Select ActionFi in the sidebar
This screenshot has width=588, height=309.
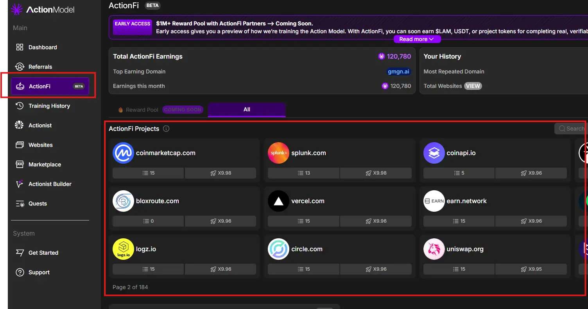click(x=50, y=86)
